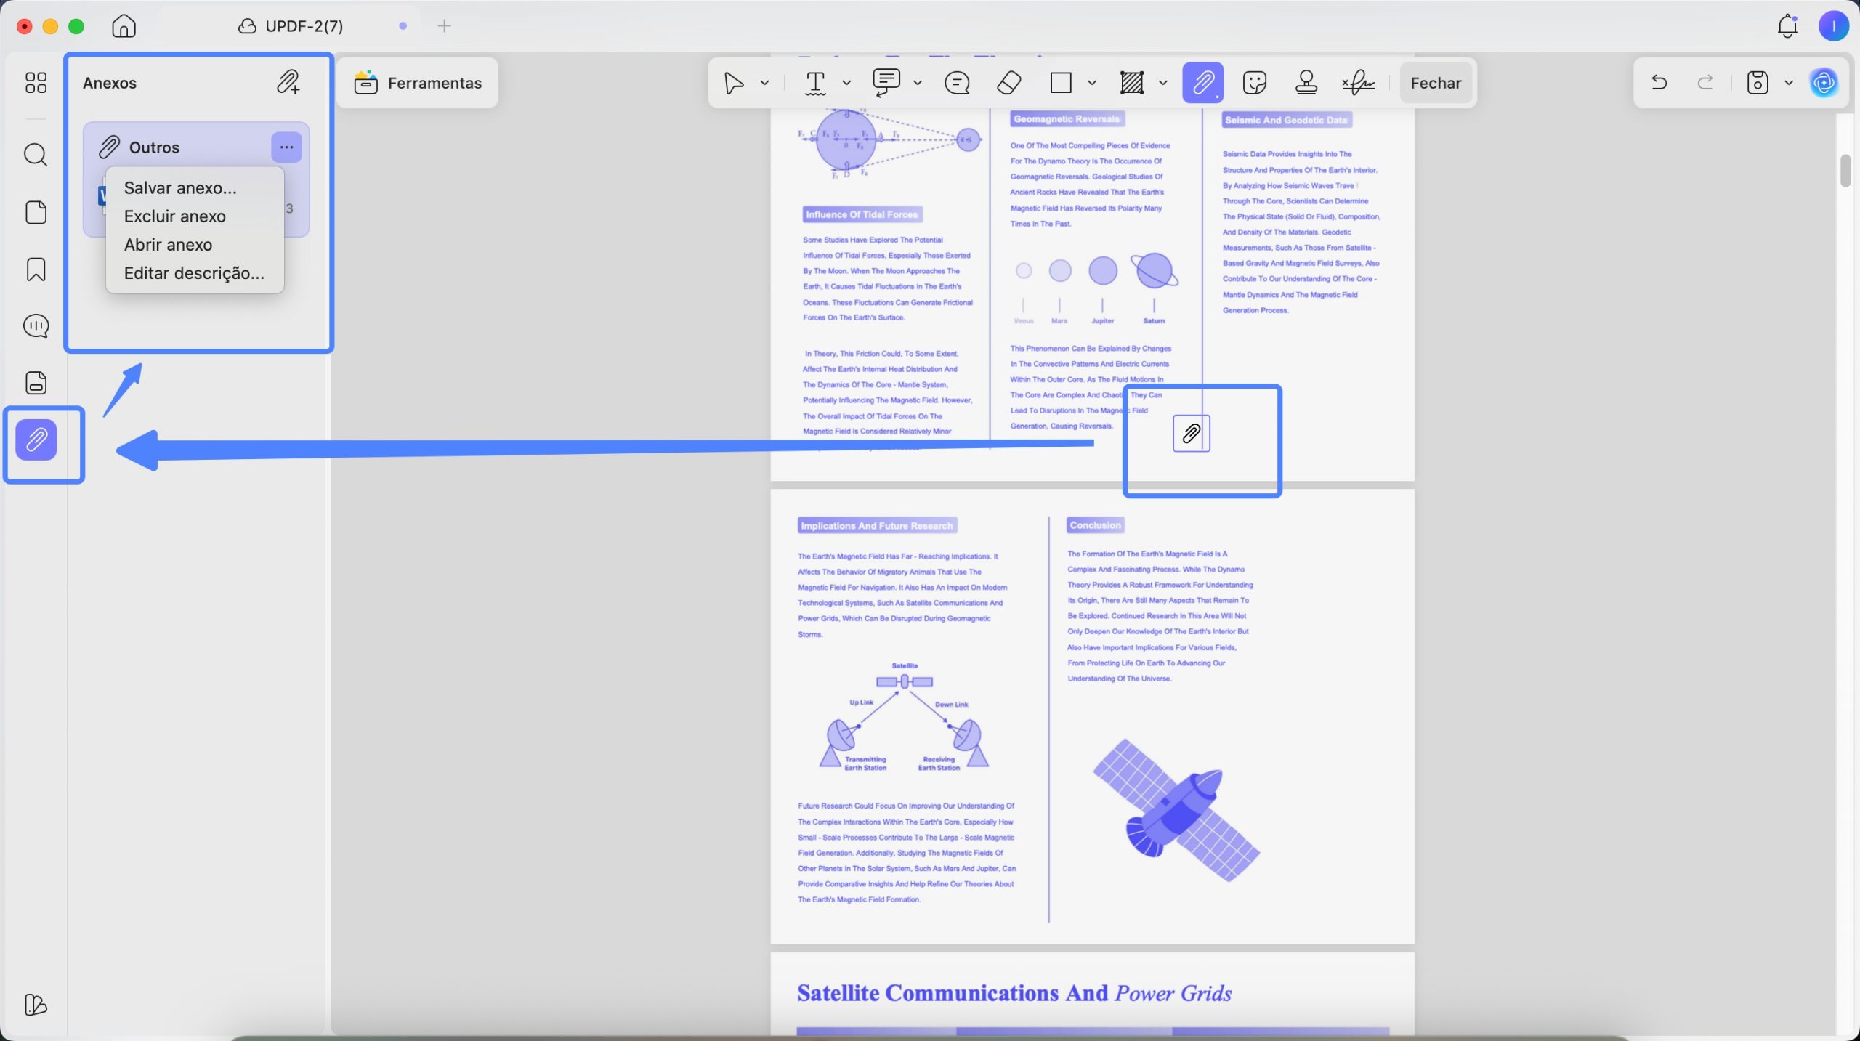Open the home screen icon
Image resolution: width=1860 pixels, height=1041 pixels.
[x=124, y=26]
